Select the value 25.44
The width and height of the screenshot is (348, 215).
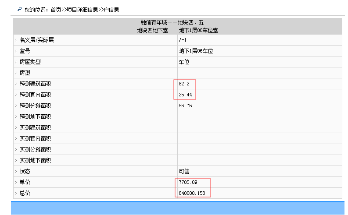pyautogui.click(x=185, y=95)
